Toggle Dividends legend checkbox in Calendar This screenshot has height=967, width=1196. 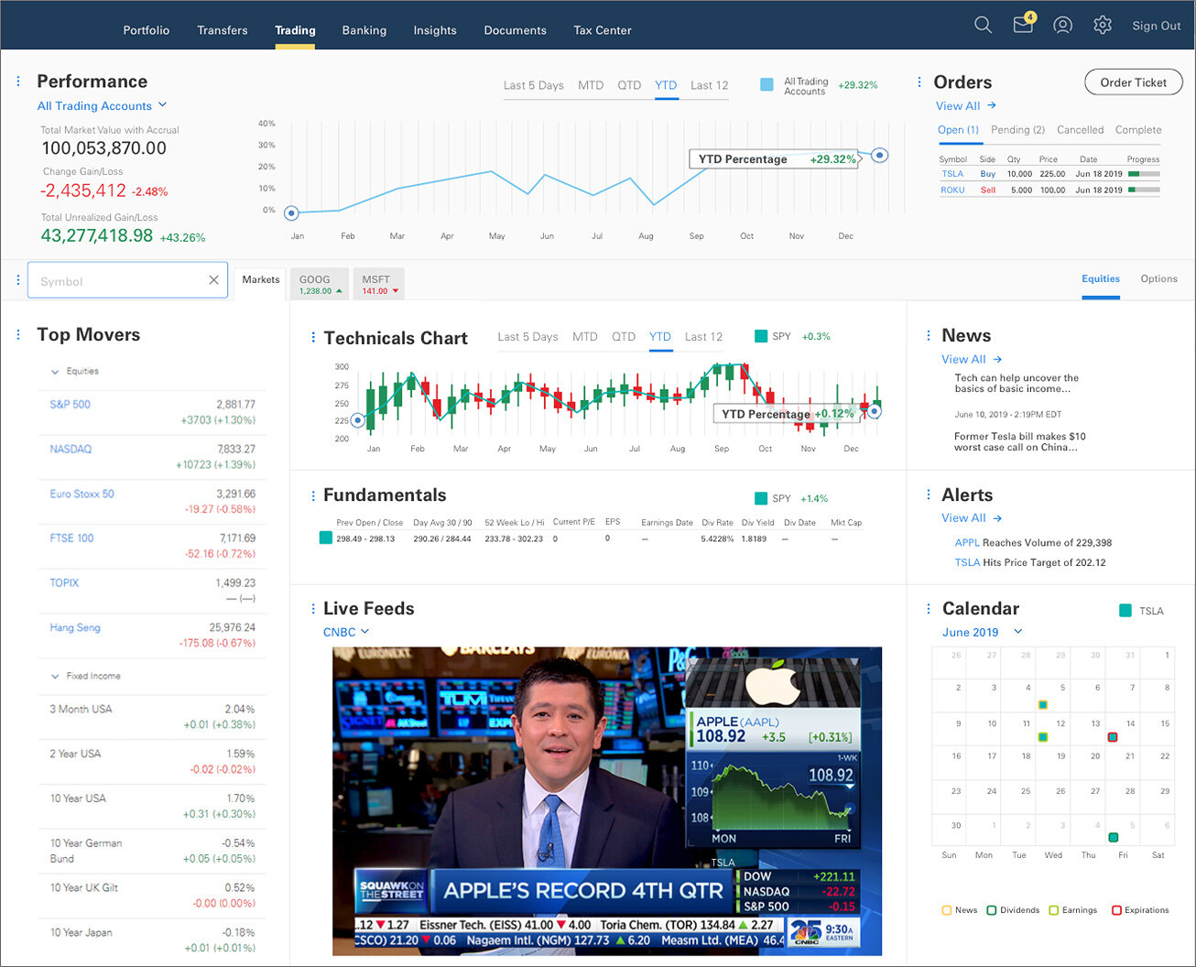(992, 910)
